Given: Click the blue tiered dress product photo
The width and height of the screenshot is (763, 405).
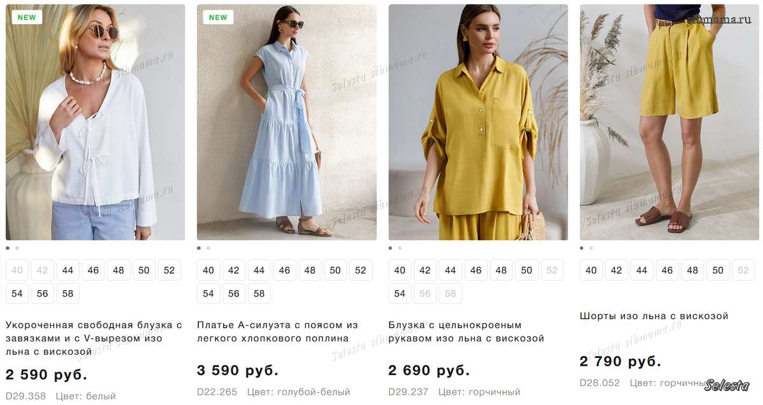Looking at the screenshot, I should click(286, 122).
